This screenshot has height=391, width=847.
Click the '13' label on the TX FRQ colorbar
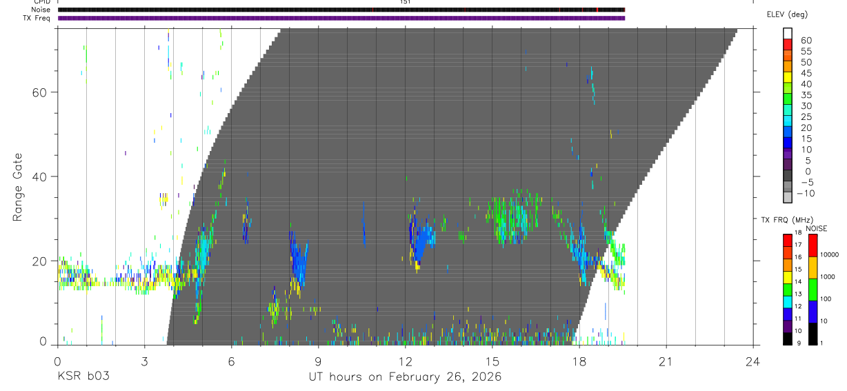[x=799, y=294]
